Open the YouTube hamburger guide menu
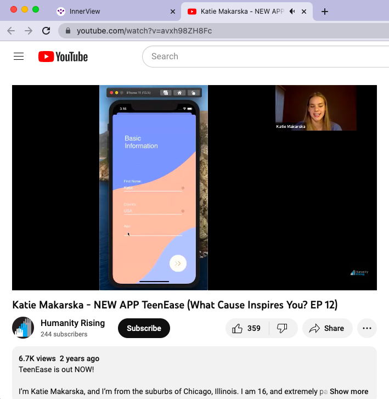The height and width of the screenshot is (399, 389). click(x=19, y=57)
